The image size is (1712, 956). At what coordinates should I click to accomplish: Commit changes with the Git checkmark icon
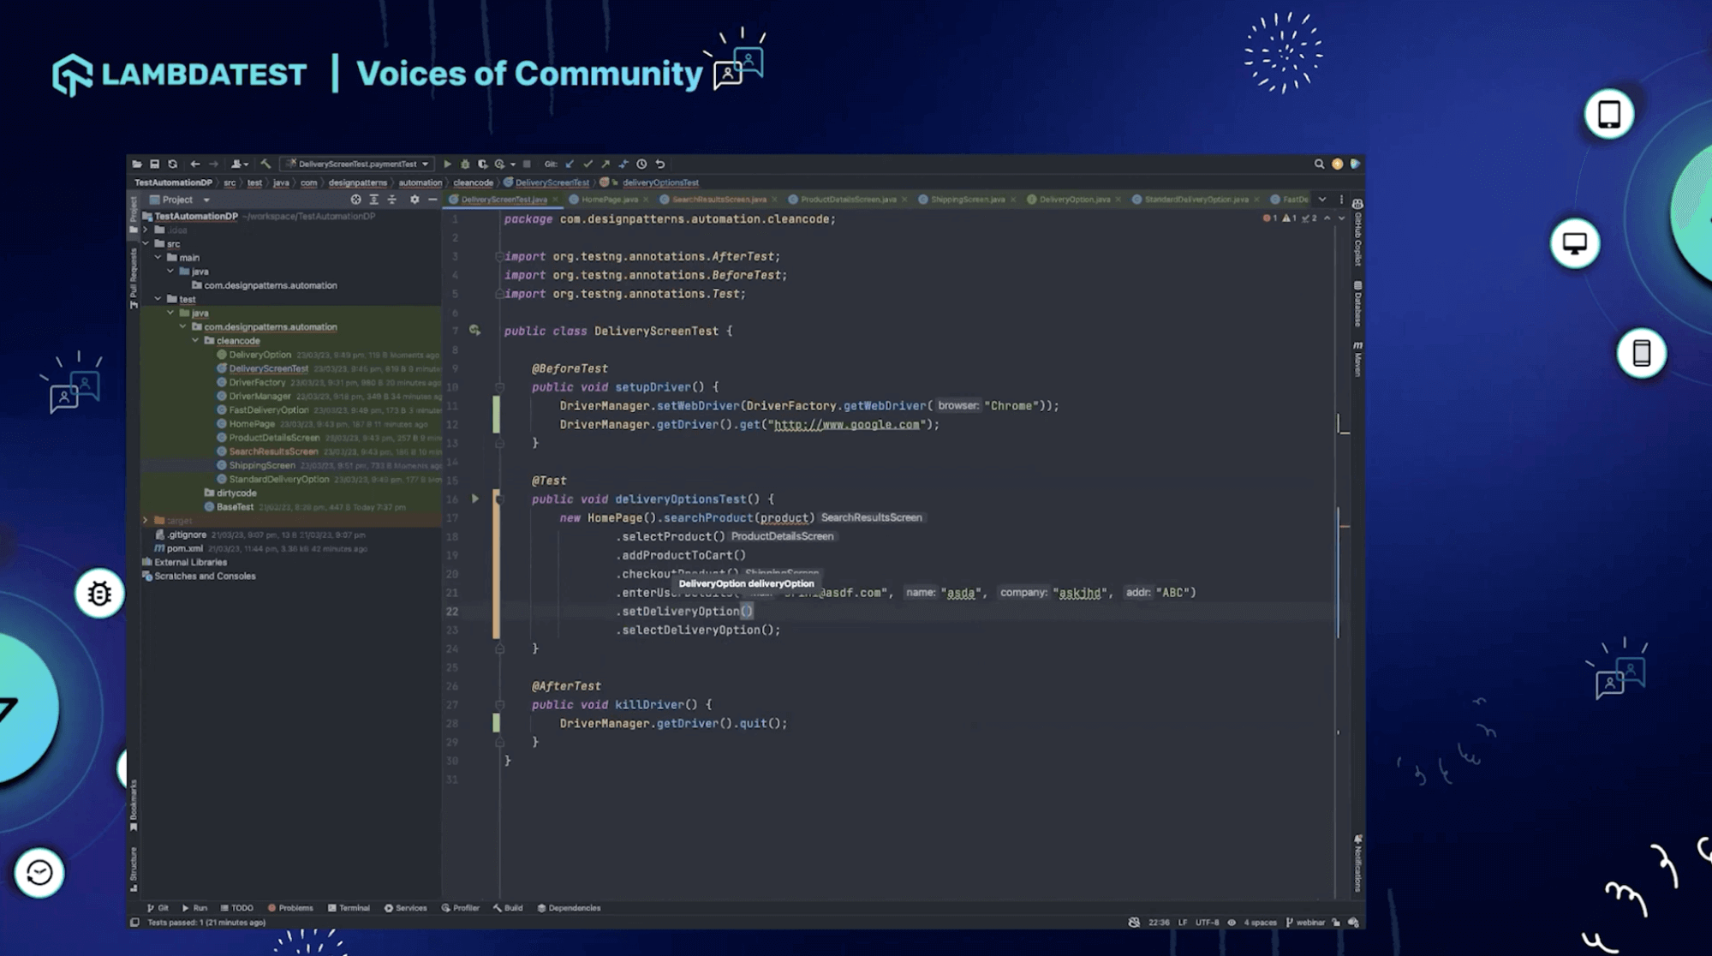[x=588, y=164]
